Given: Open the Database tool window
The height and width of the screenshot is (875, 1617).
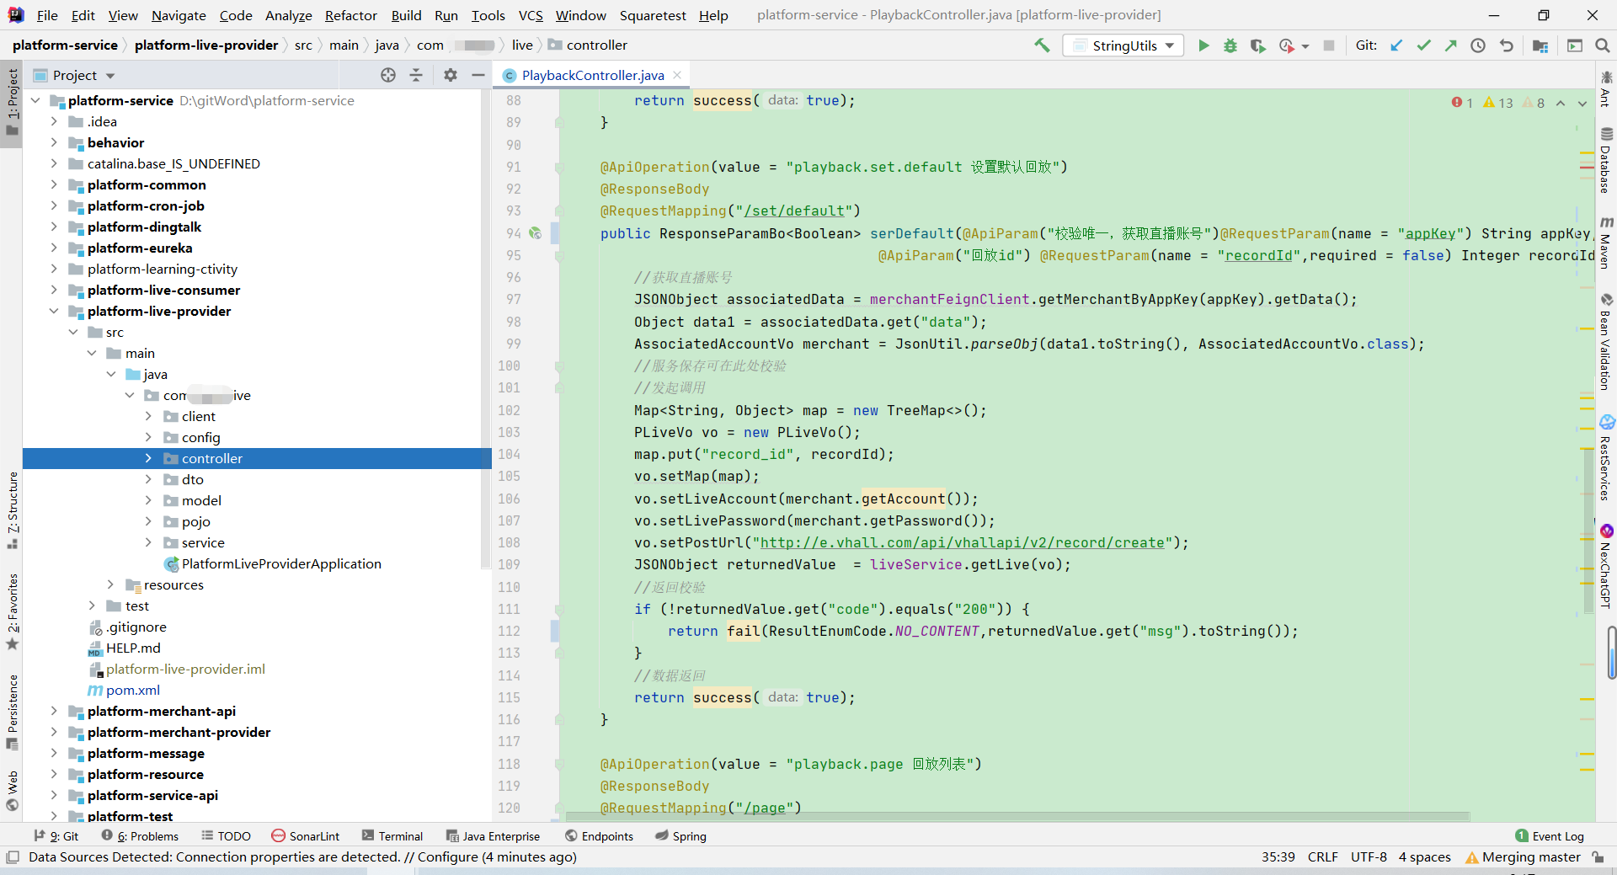Looking at the screenshot, I should [x=1606, y=161].
